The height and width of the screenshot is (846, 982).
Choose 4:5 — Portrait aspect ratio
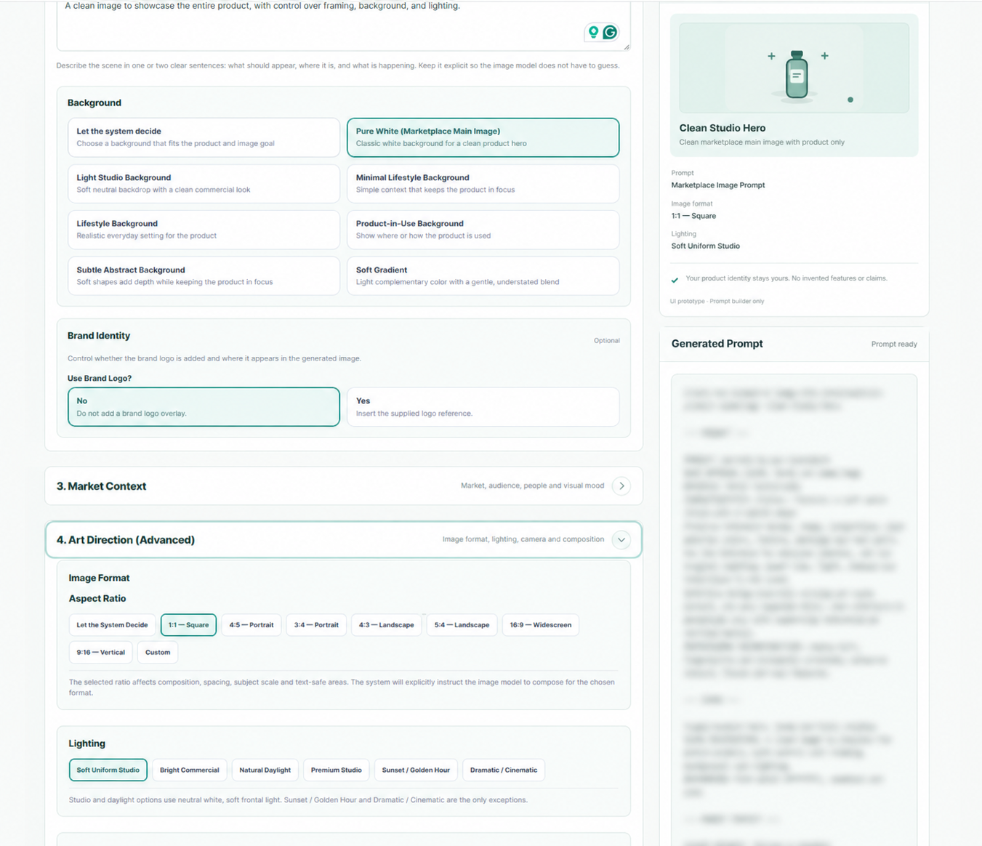tap(251, 625)
